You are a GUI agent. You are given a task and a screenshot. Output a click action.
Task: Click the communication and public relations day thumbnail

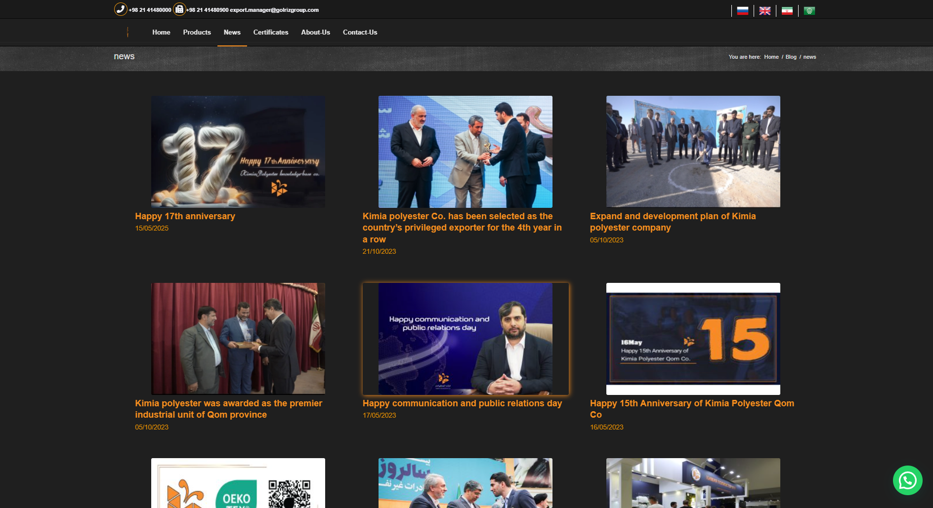pyautogui.click(x=465, y=339)
